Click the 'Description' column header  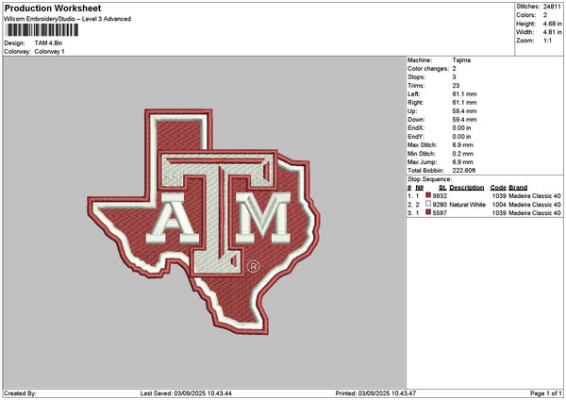pyautogui.click(x=467, y=188)
